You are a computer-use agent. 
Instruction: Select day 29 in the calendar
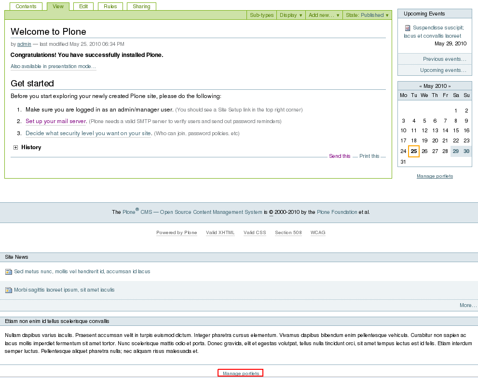(456, 151)
